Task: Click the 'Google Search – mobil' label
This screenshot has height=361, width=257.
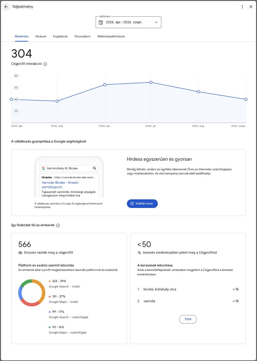Action: [x=64, y=287]
